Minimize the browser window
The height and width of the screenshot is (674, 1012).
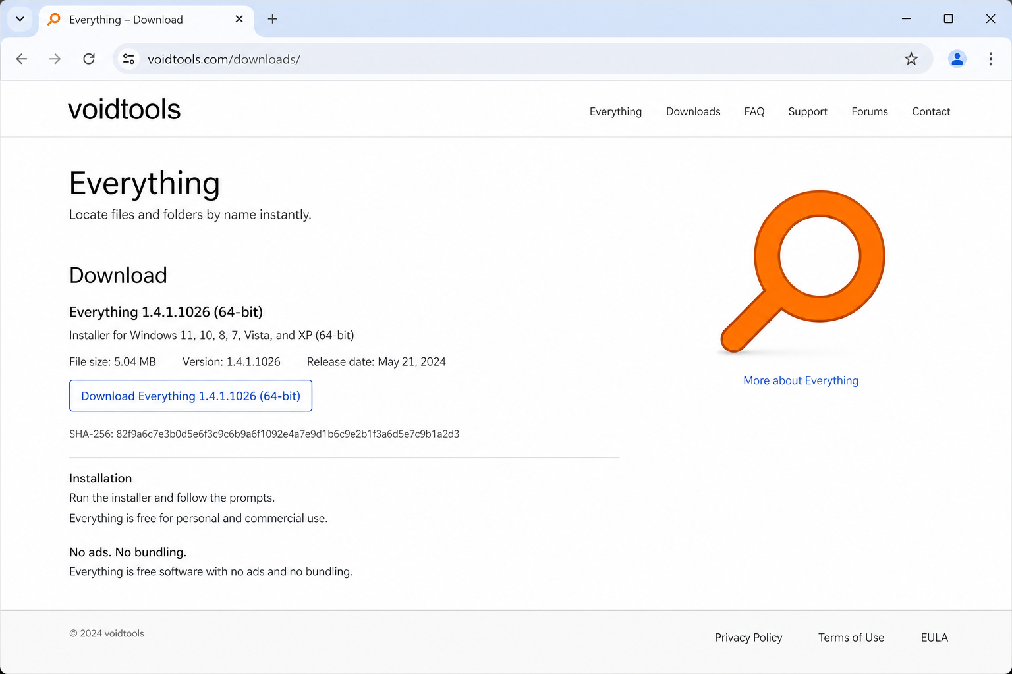[907, 19]
